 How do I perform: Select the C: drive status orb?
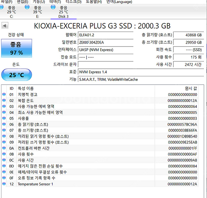1,7
